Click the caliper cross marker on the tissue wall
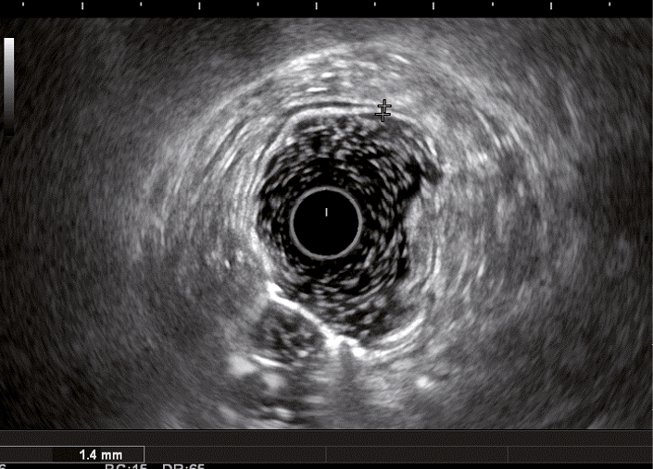This screenshot has height=469, width=653. pos(383,112)
